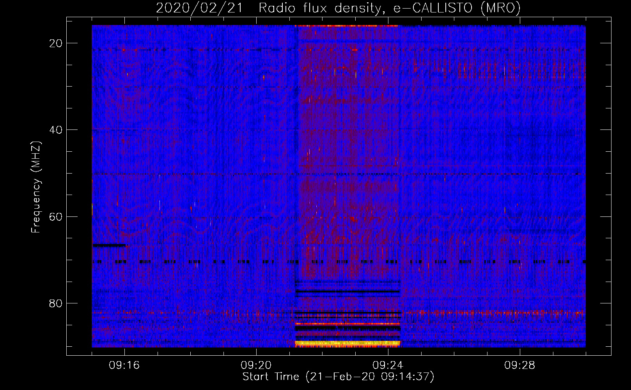Click the 60 frequency tick label
Viewport: 631px width, 390px height.
pos(56,216)
